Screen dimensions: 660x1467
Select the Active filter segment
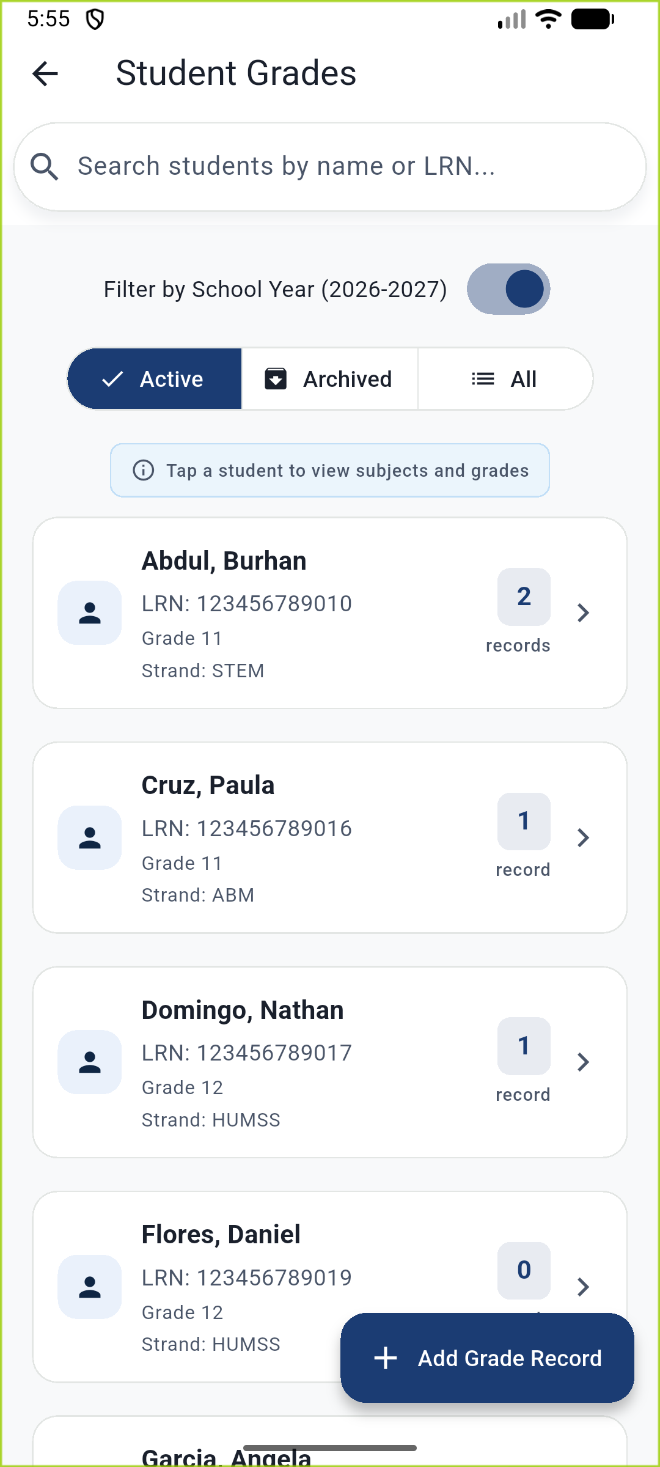point(155,379)
